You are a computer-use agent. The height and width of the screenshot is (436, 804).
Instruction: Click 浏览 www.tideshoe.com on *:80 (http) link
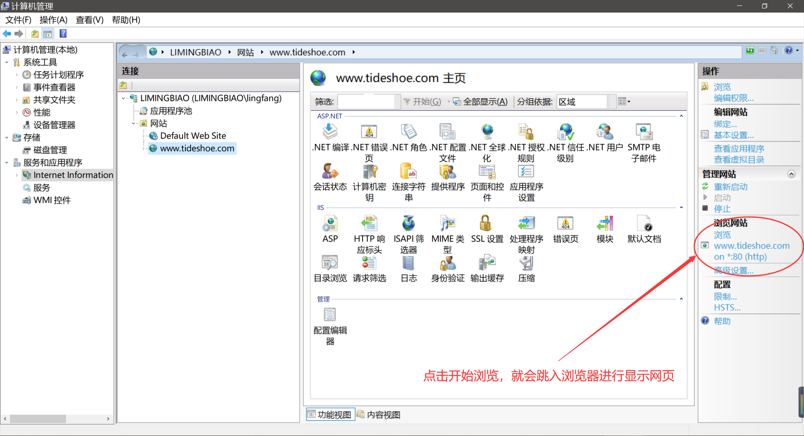coord(752,246)
